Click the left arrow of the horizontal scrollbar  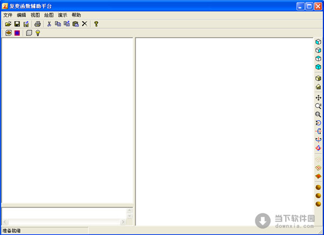(5, 222)
